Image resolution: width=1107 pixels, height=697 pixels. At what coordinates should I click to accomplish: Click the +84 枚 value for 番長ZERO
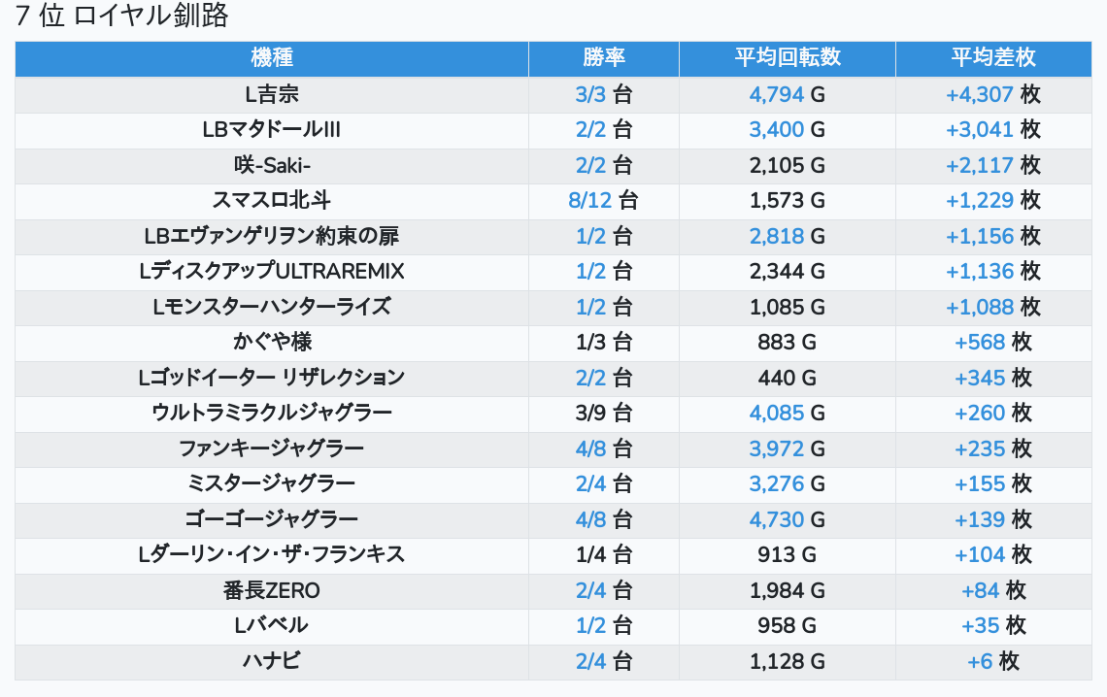(x=992, y=590)
